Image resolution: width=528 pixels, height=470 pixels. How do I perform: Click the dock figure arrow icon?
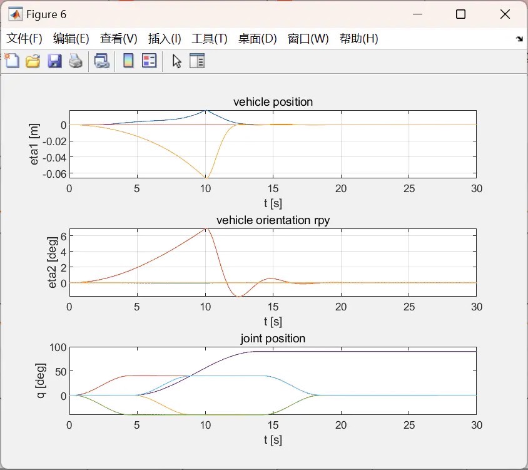[519, 39]
